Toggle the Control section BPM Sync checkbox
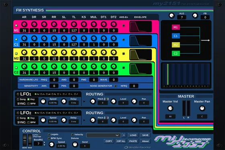Viewport: 225px width, 150px height. tap(49, 138)
